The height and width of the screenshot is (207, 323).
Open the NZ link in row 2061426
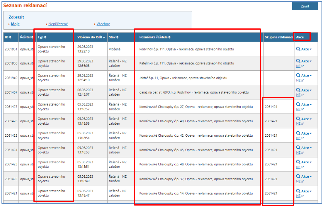coord(298,124)
